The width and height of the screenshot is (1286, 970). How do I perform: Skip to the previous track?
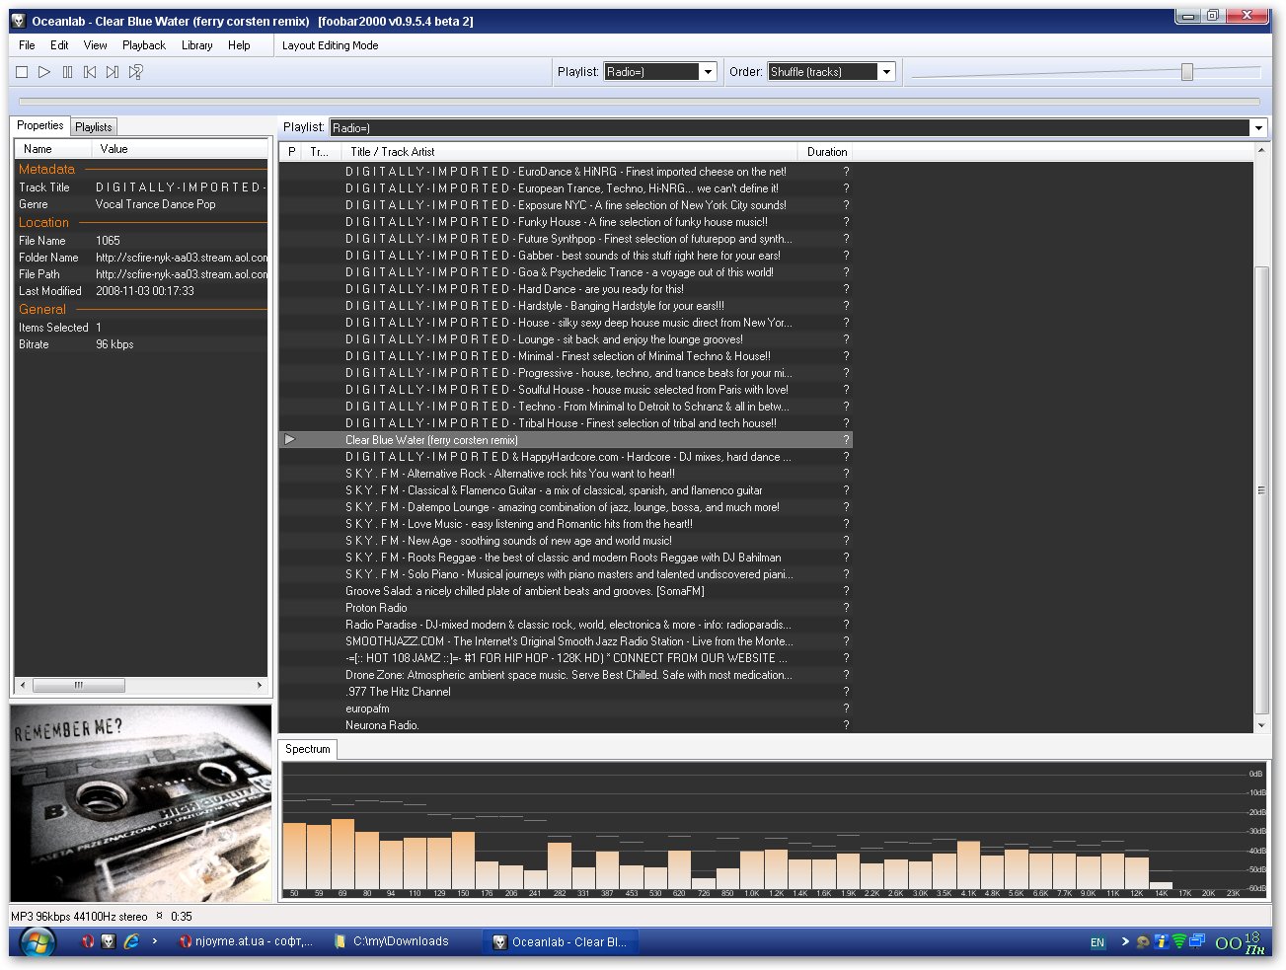(x=90, y=72)
